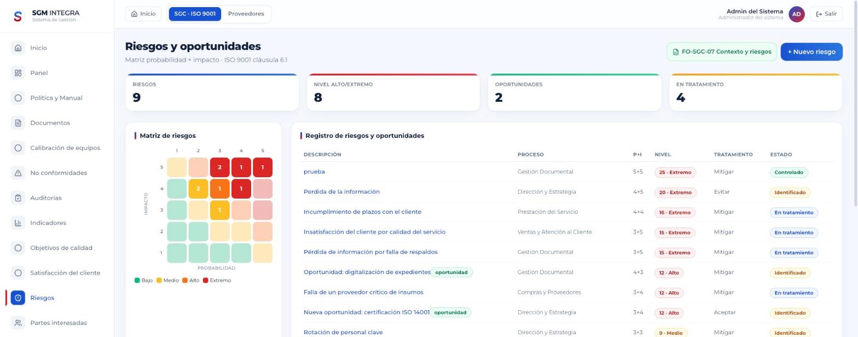Click the Extremo red legend swatch
The image size is (858, 337).
(x=206, y=281)
